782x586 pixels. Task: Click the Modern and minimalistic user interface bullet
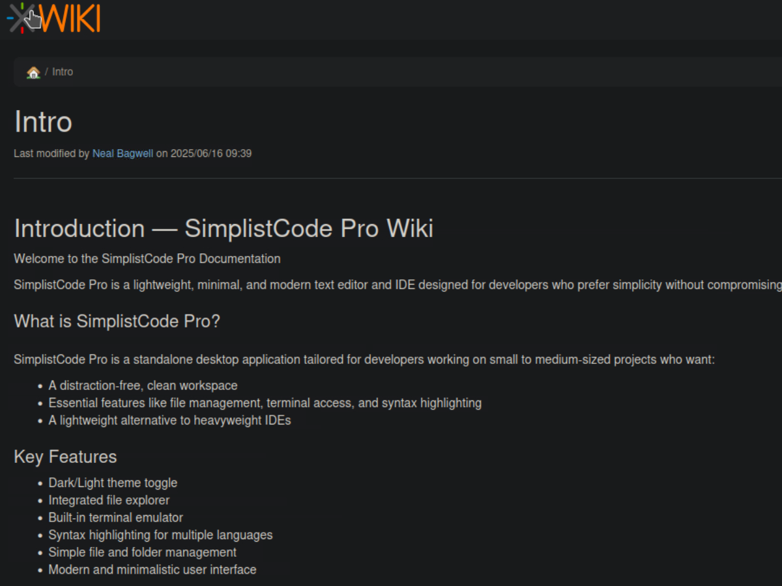(152, 570)
